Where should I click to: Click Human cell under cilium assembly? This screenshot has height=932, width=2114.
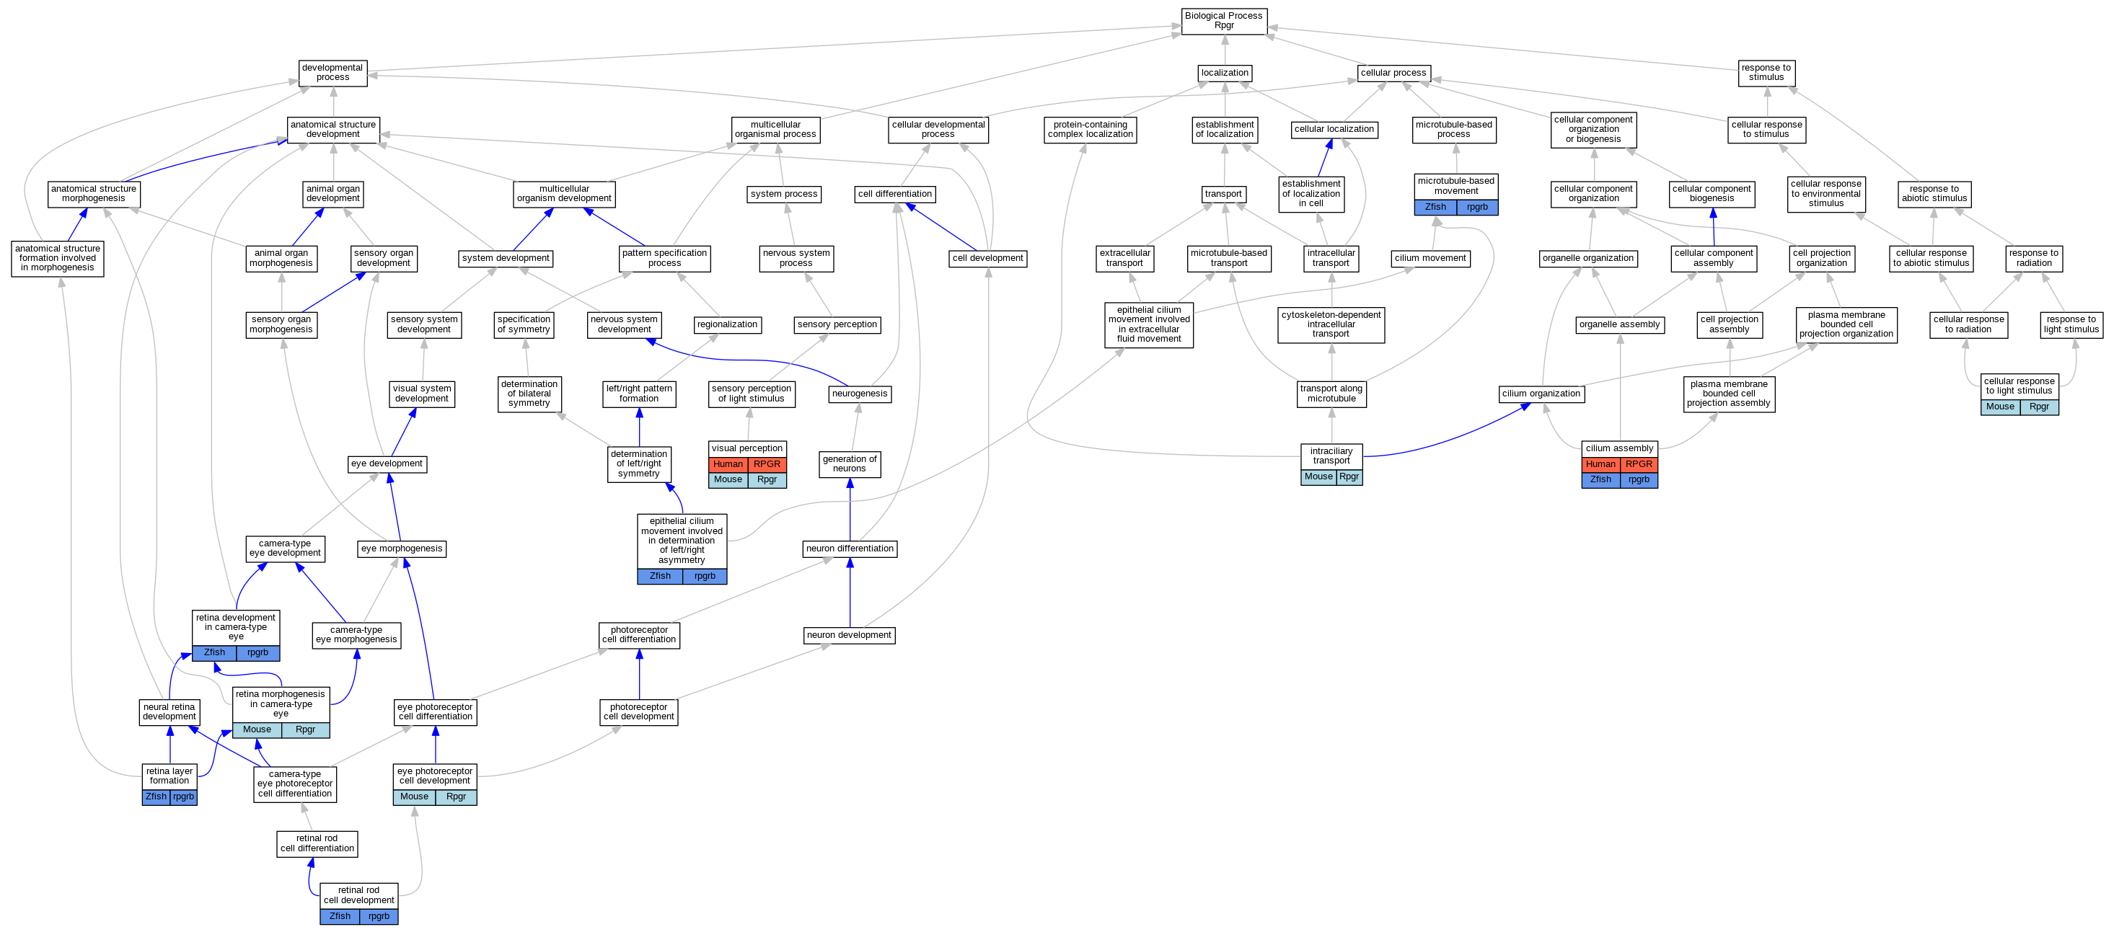coord(1600,464)
